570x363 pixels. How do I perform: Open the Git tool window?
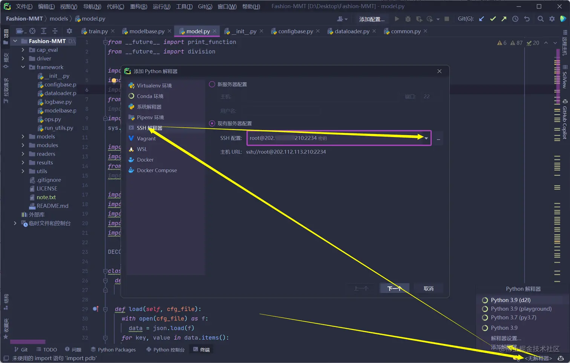(21, 349)
